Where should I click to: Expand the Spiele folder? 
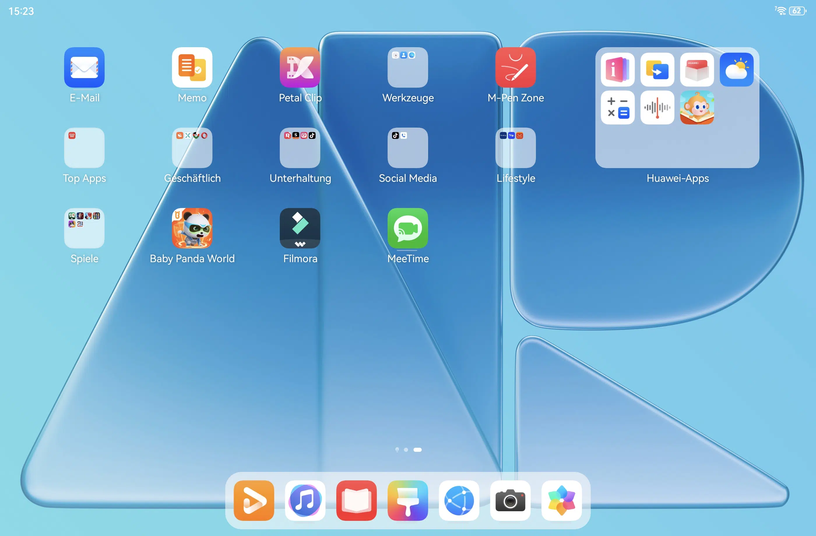click(x=84, y=228)
